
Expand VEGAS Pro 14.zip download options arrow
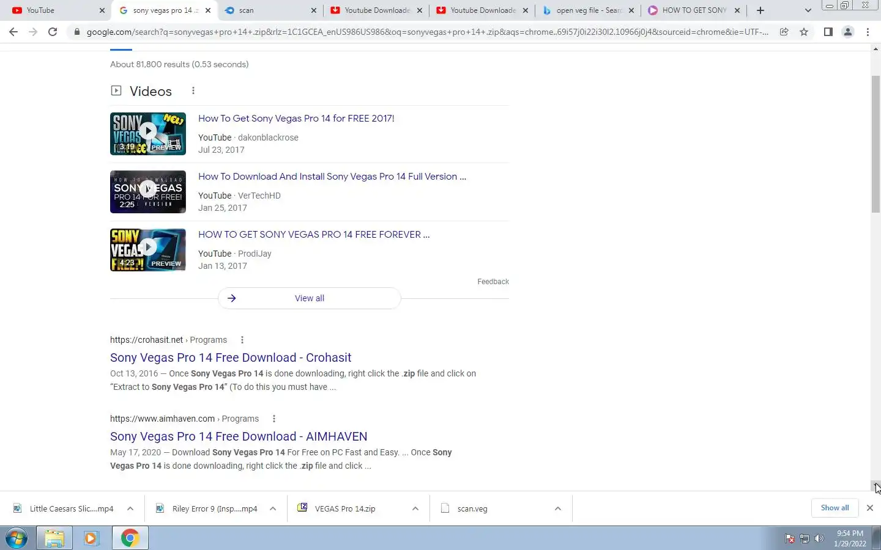click(415, 508)
